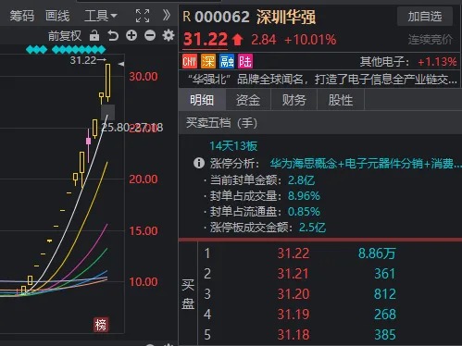Expand more toolbar options with double chevron
Image resolution: width=462 pixels, height=346 pixels.
point(167,15)
